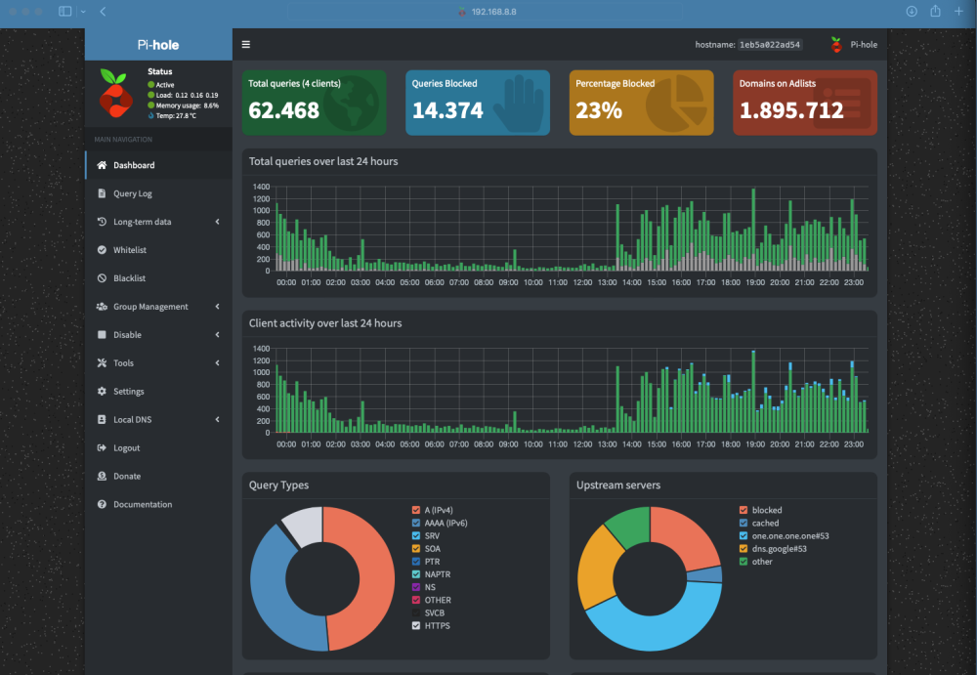Click the Documentation question-mark icon
The width and height of the screenshot is (977, 675).
[102, 504]
